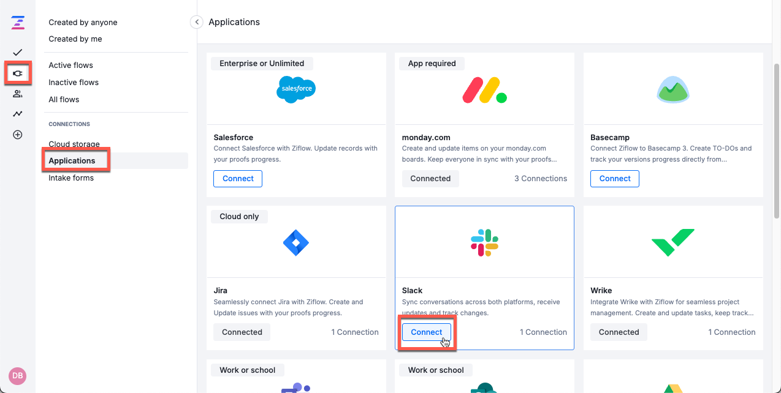The height and width of the screenshot is (393, 781).
Task: Select the Salesforce cloud logo
Action: (x=296, y=89)
